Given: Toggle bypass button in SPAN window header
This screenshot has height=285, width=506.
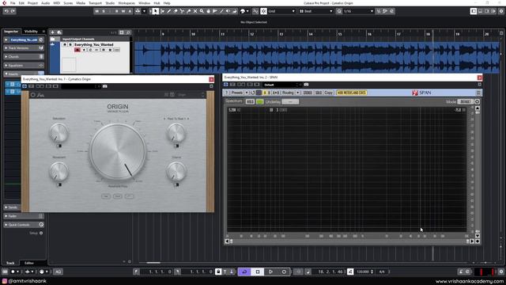Looking at the screenshot, I should [x=226, y=85].
